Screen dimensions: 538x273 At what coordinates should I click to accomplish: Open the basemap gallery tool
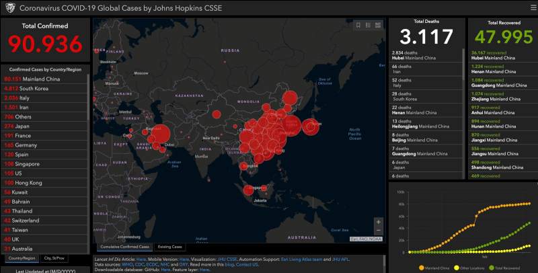point(378,25)
